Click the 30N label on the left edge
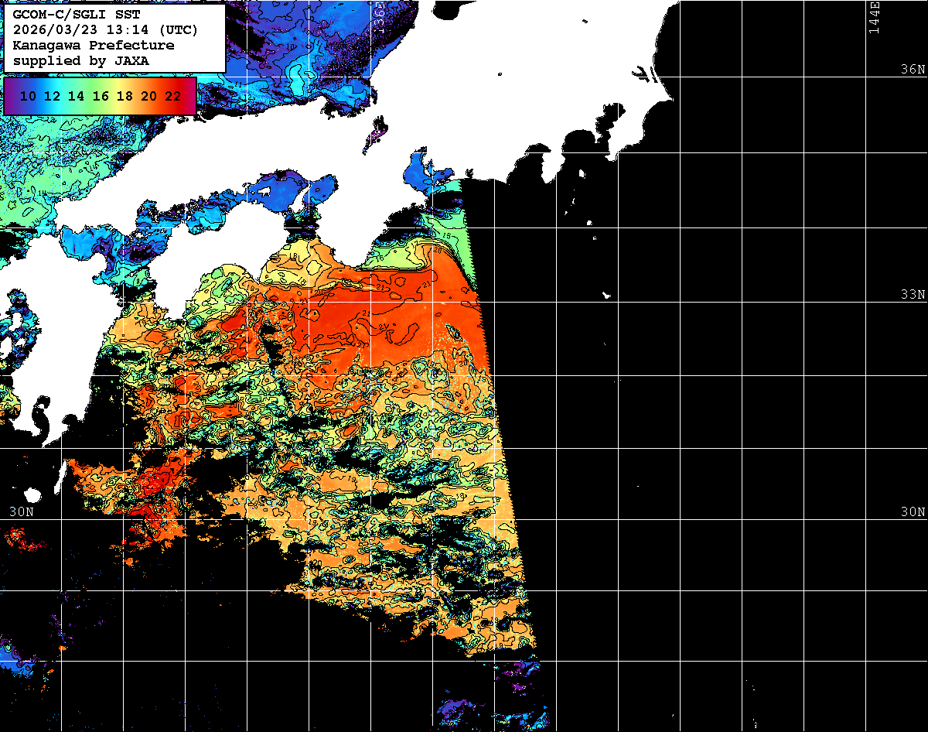Screen dimensions: 928x732 click(x=21, y=512)
